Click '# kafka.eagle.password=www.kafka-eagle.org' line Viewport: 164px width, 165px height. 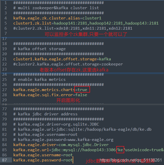pos(63,140)
